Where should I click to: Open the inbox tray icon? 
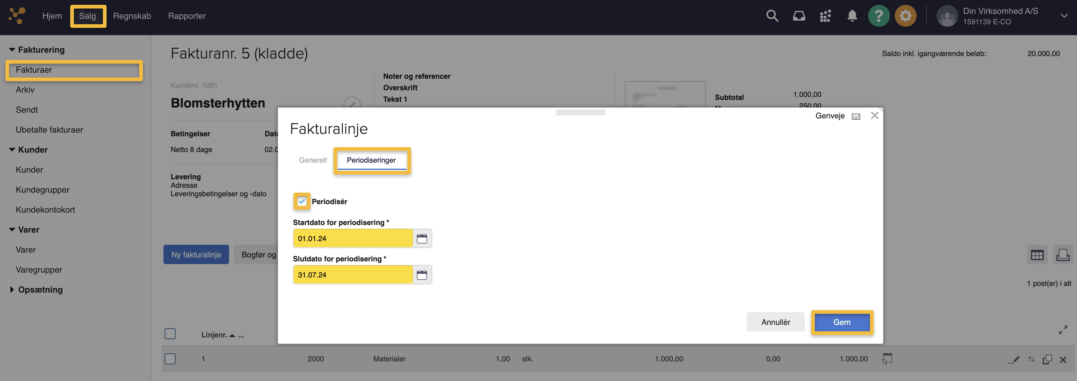799,16
